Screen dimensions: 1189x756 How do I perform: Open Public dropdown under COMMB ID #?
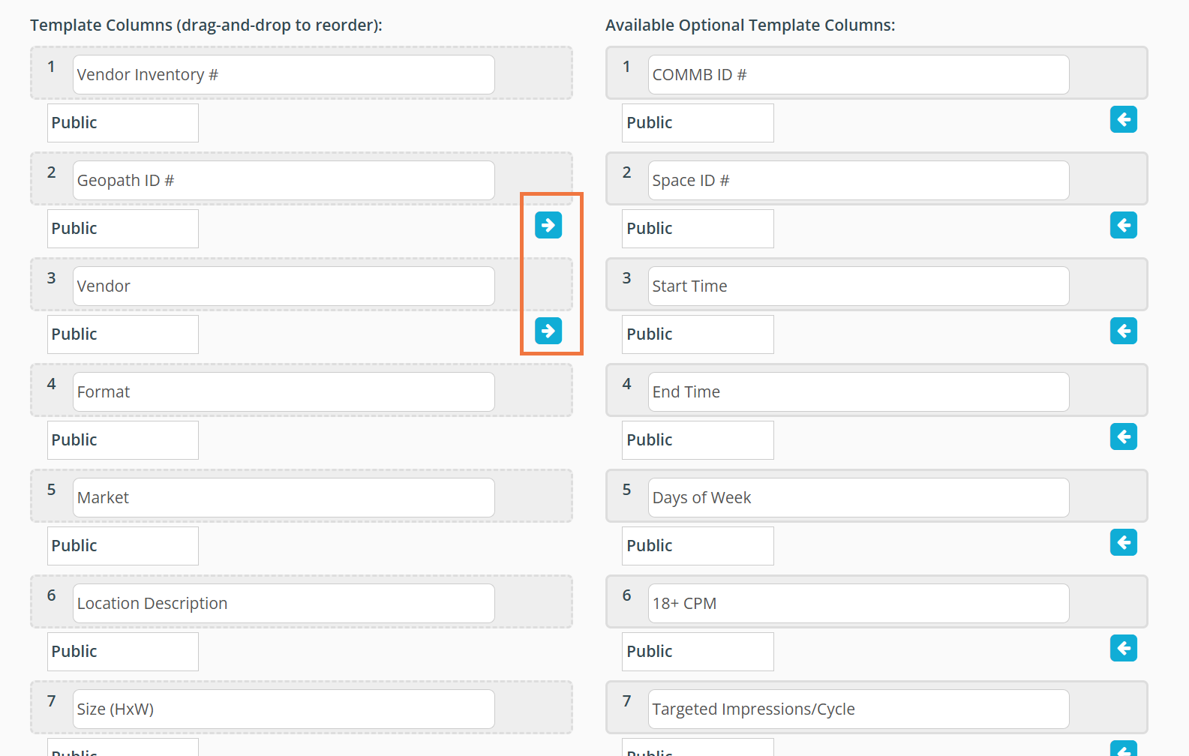(x=698, y=123)
